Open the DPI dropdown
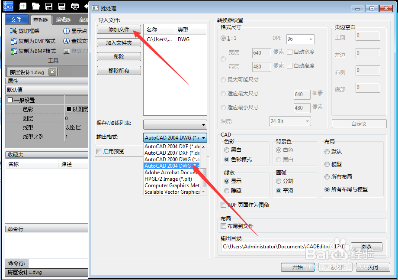This screenshot has height=280, width=398. coord(300,39)
